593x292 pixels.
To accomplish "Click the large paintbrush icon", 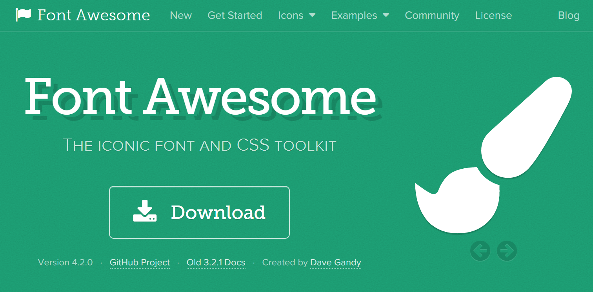I will click(493, 155).
